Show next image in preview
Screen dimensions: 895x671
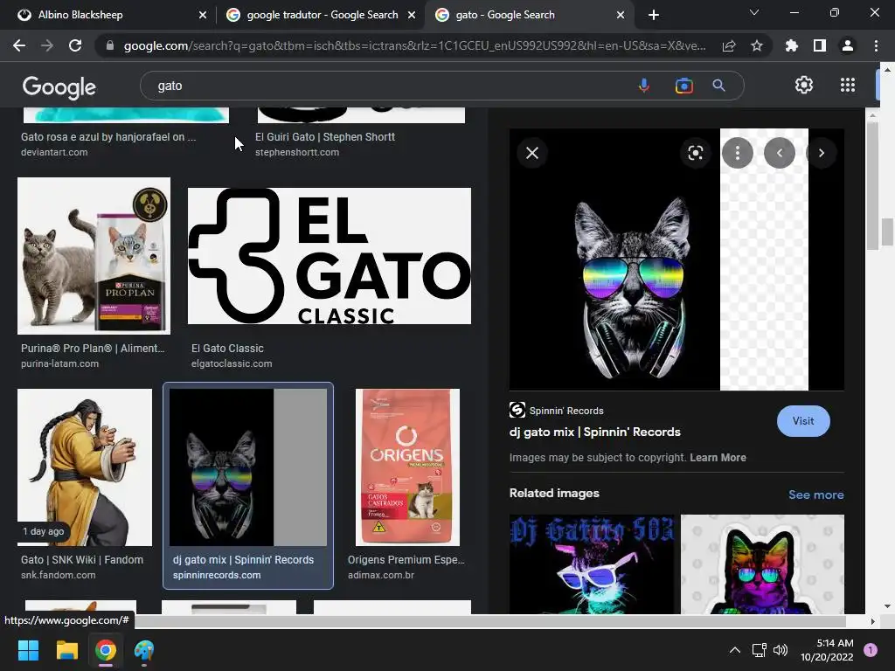[822, 153]
